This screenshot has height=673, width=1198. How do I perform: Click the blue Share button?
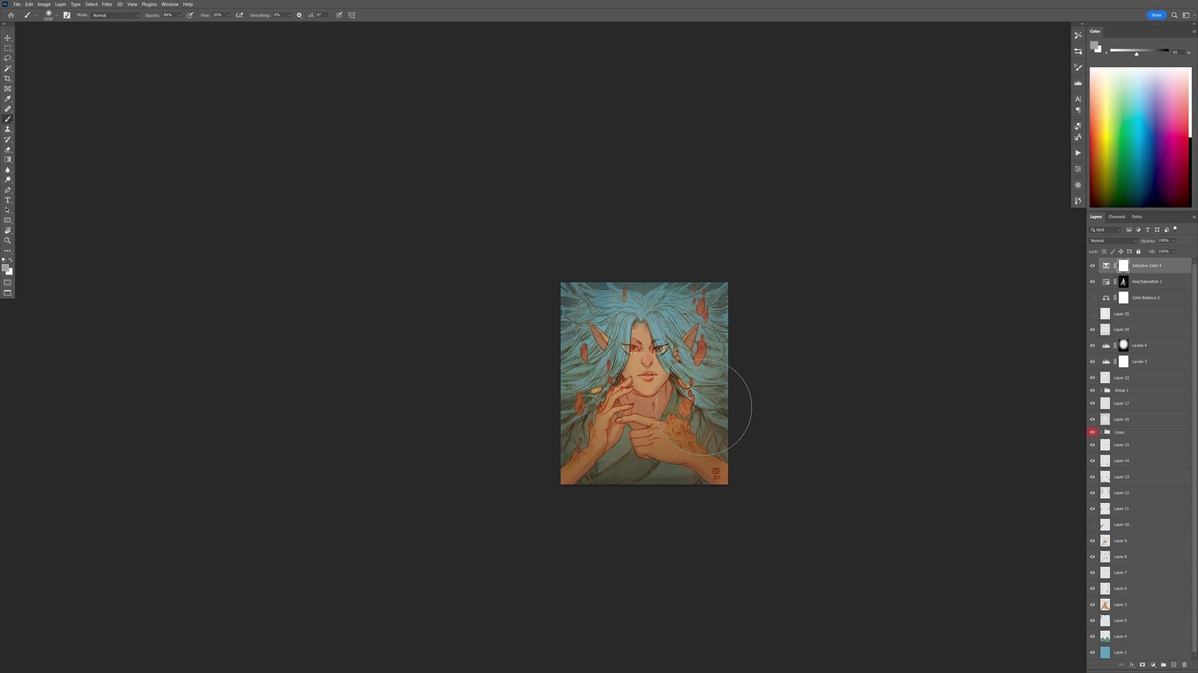(1156, 15)
